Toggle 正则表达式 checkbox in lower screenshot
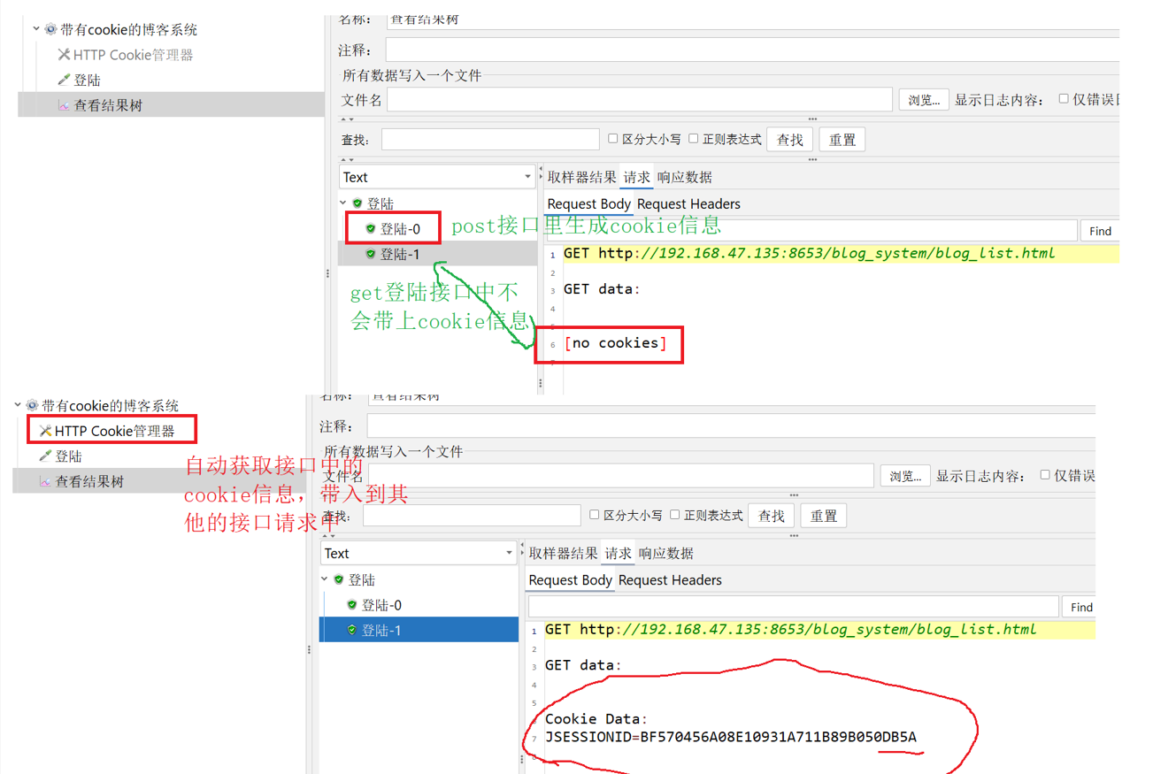Viewport: 1153px width, 774px height. pyautogui.click(x=675, y=515)
